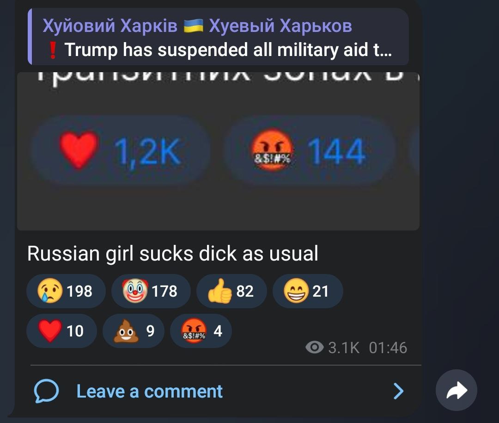Screen dimensions: 499x423
Task: Tap the cursing face reaction with 4
Action: [201, 331]
